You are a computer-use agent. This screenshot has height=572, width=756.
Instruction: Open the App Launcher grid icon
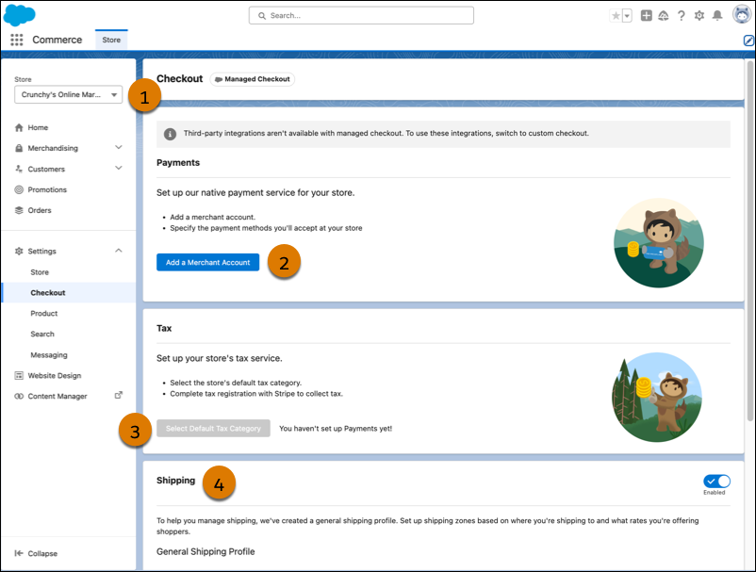point(17,40)
